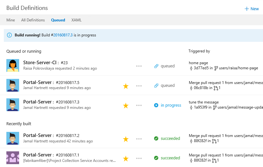Click the info icon in the build running banner
This screenshot has height=167, width=263.
click(9, 35)
